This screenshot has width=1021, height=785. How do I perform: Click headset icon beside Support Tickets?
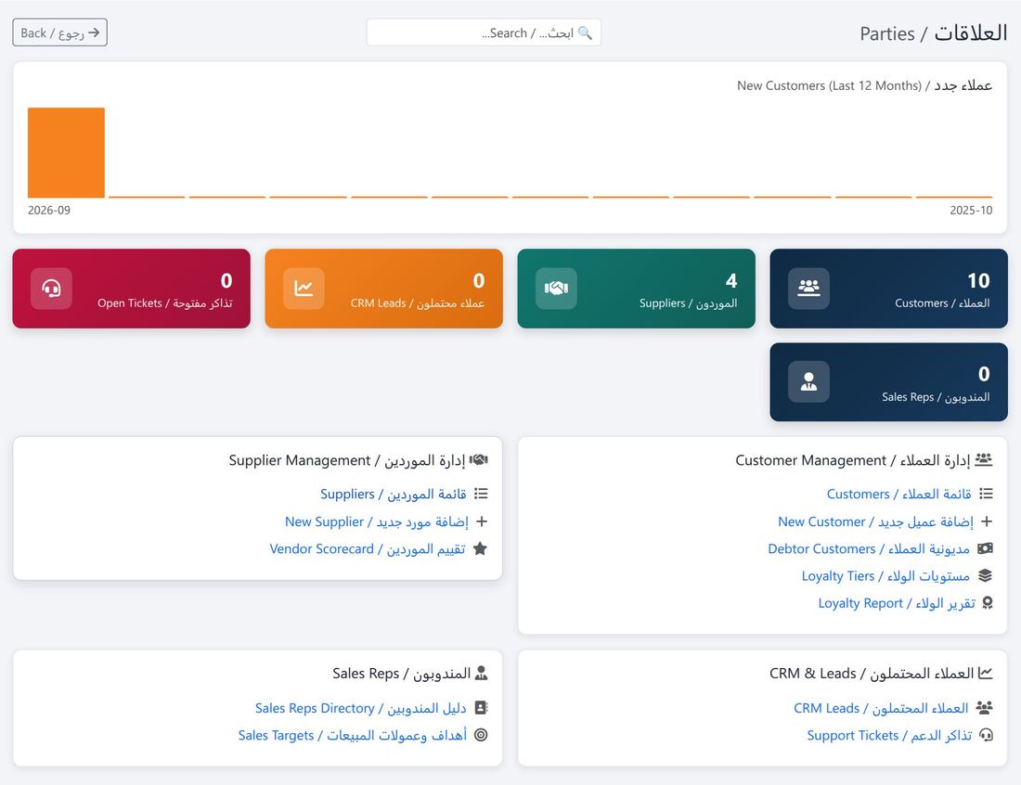coord(987,735)
